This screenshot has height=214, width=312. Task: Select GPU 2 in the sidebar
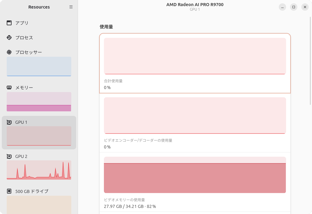click(39, 167)
